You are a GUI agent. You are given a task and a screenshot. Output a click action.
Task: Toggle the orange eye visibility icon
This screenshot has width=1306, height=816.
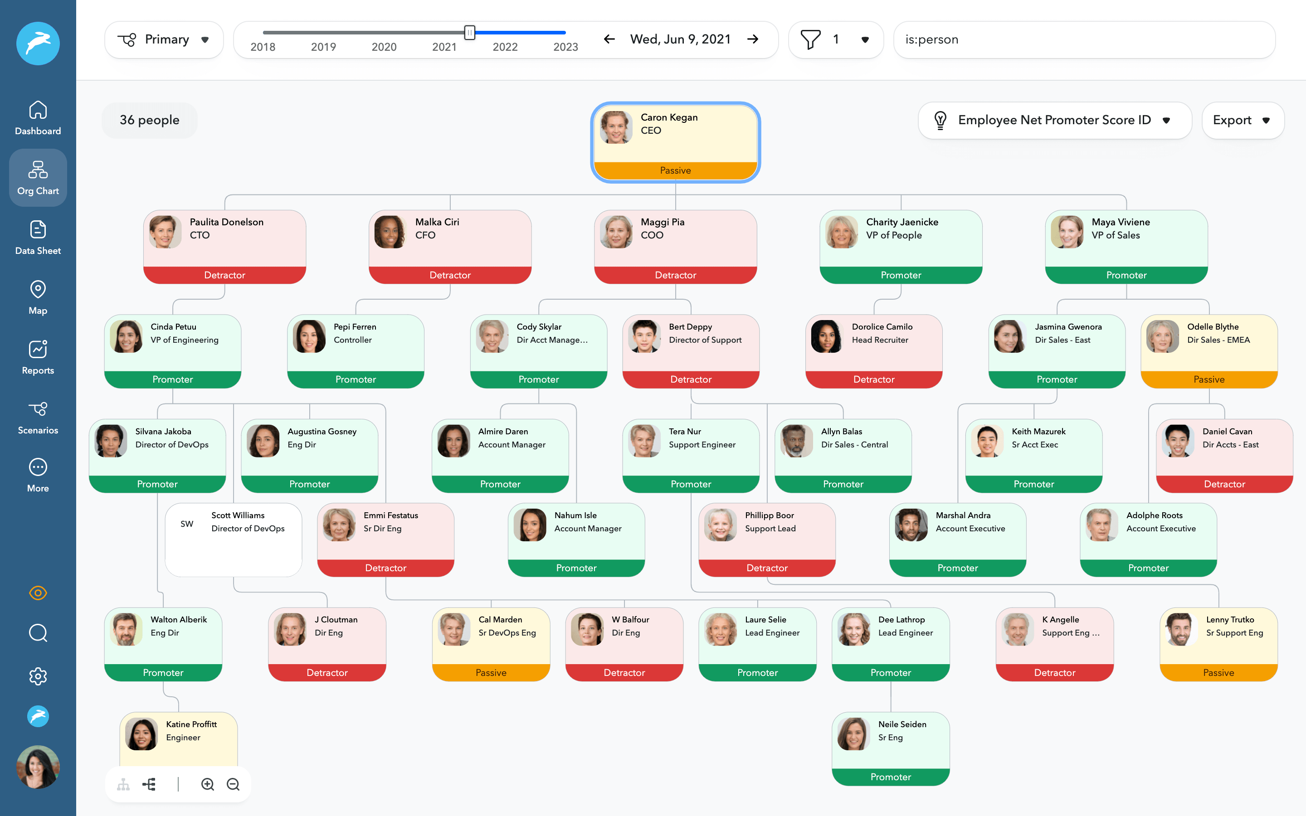(x=38, y=593)
